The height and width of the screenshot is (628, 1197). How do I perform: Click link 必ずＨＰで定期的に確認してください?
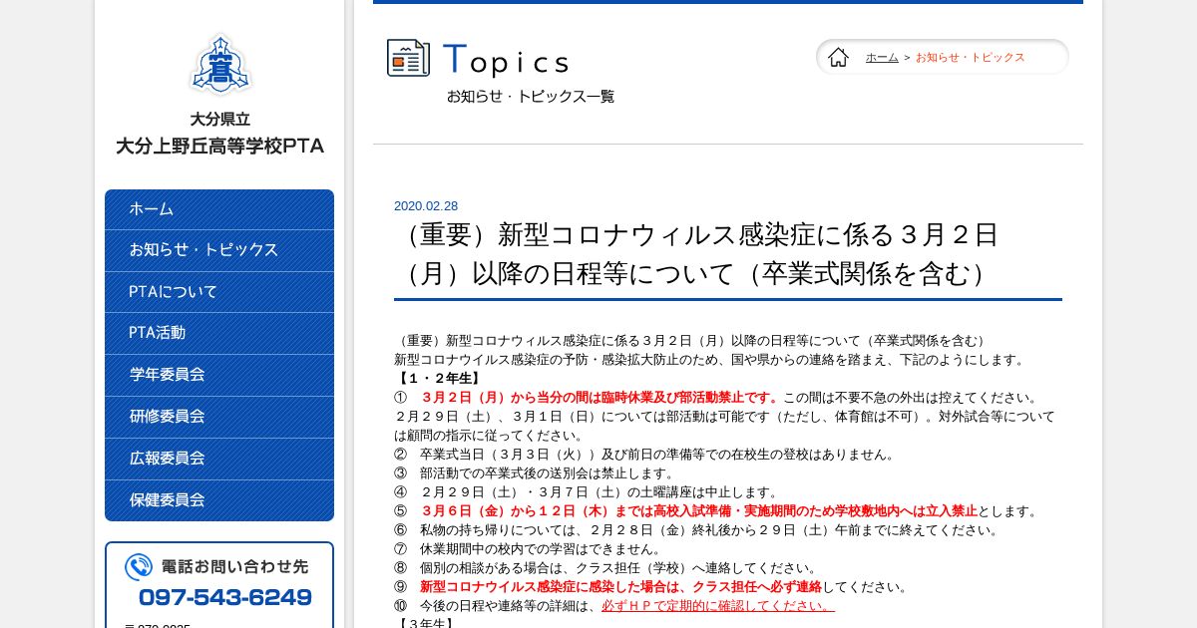717,605
